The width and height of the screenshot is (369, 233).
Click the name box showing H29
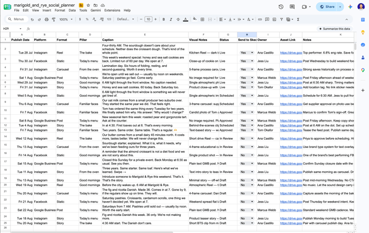(12, 29)
